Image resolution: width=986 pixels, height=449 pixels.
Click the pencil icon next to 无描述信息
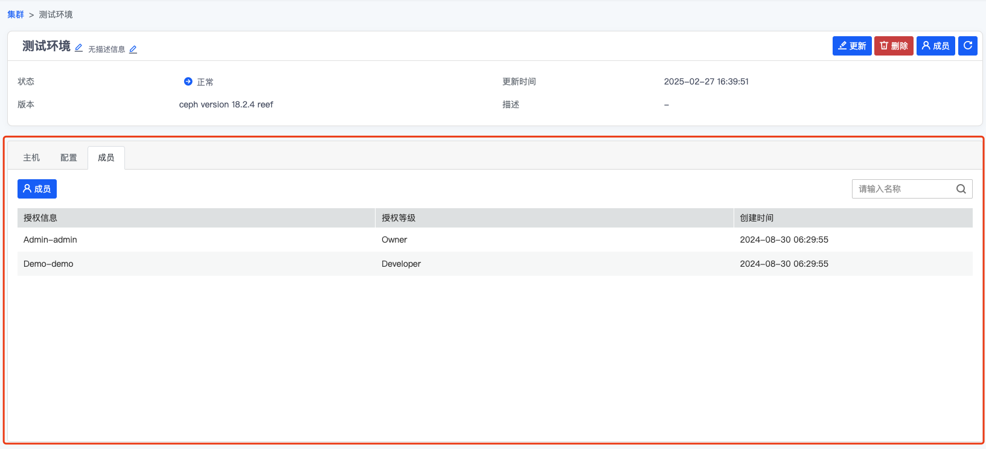133,49
